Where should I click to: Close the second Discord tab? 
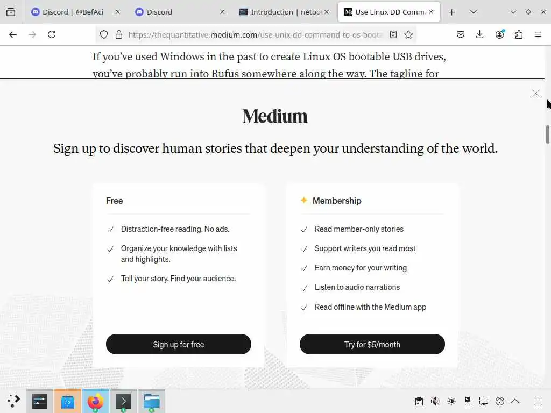(222, 12)
